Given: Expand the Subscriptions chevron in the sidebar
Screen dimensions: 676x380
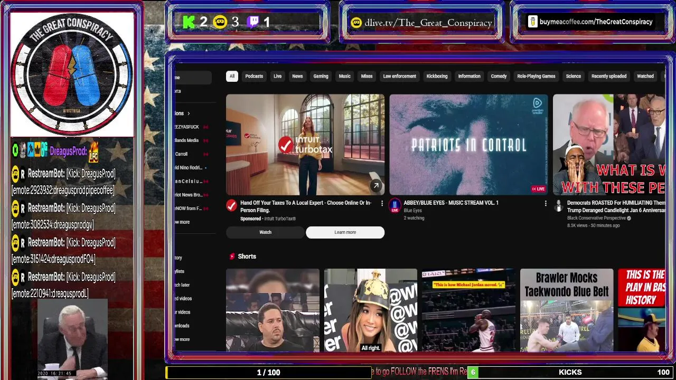Looking at the screenshot, I should point(189,113).
